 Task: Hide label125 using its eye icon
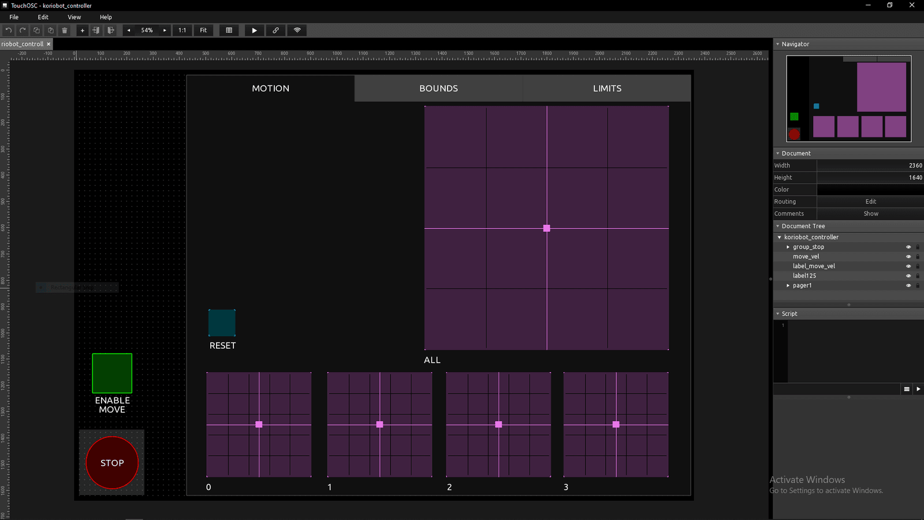[908, 276]
